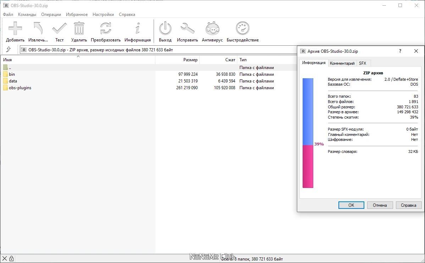Click the Выход power icon
The height and width of the screenshot is (263, 425).
coord(165,28)
